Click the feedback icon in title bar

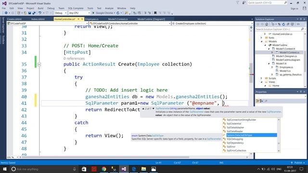[244, 2]
